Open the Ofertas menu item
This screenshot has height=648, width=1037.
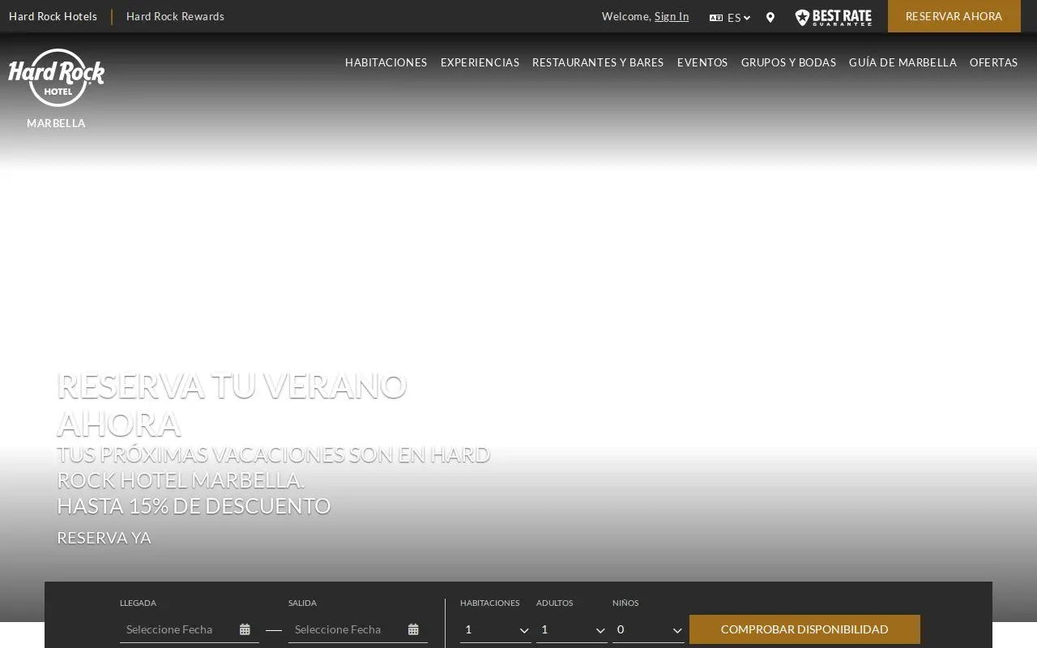pyautogui.click(x=993, y=62)
